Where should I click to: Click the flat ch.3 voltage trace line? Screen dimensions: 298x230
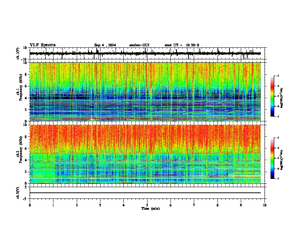(x=145, y=193)
